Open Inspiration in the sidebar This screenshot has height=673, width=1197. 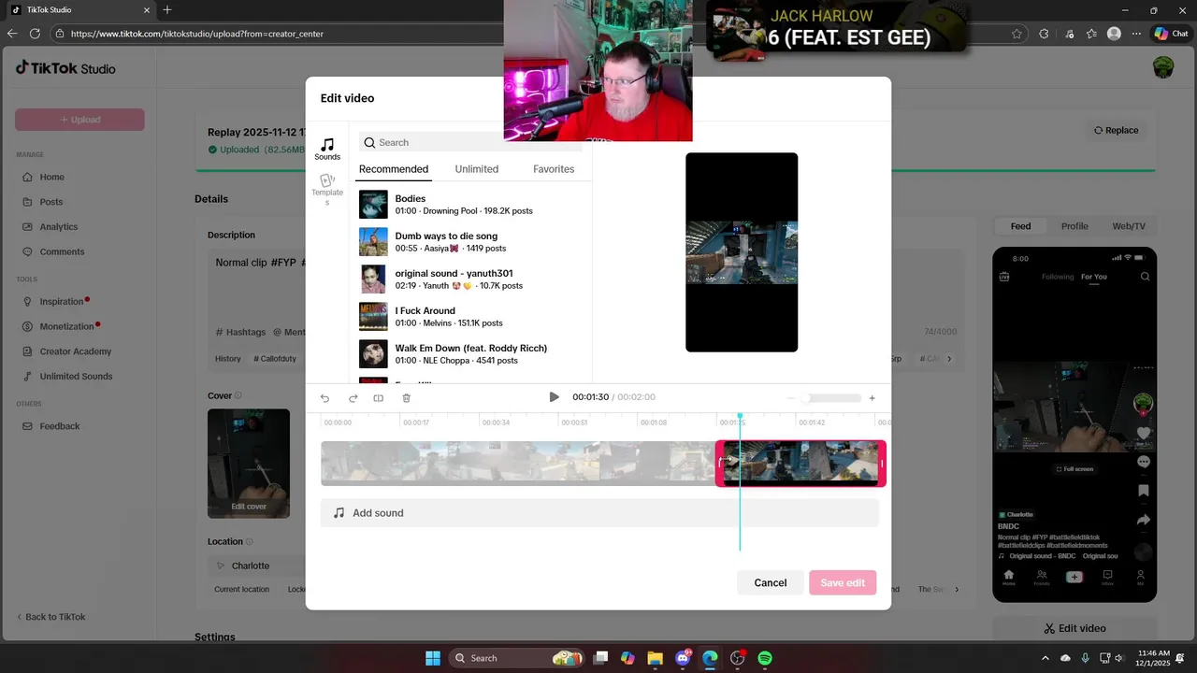62,302
